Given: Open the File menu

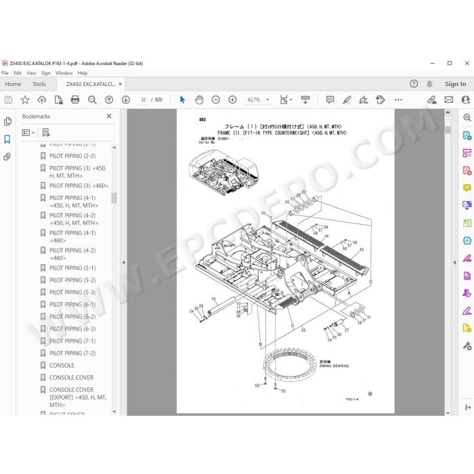Looking at the screenshot, I should click(5, 73).
